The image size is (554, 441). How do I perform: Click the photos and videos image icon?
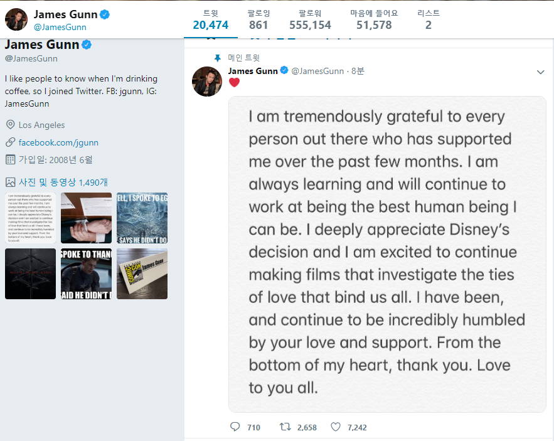10,183
